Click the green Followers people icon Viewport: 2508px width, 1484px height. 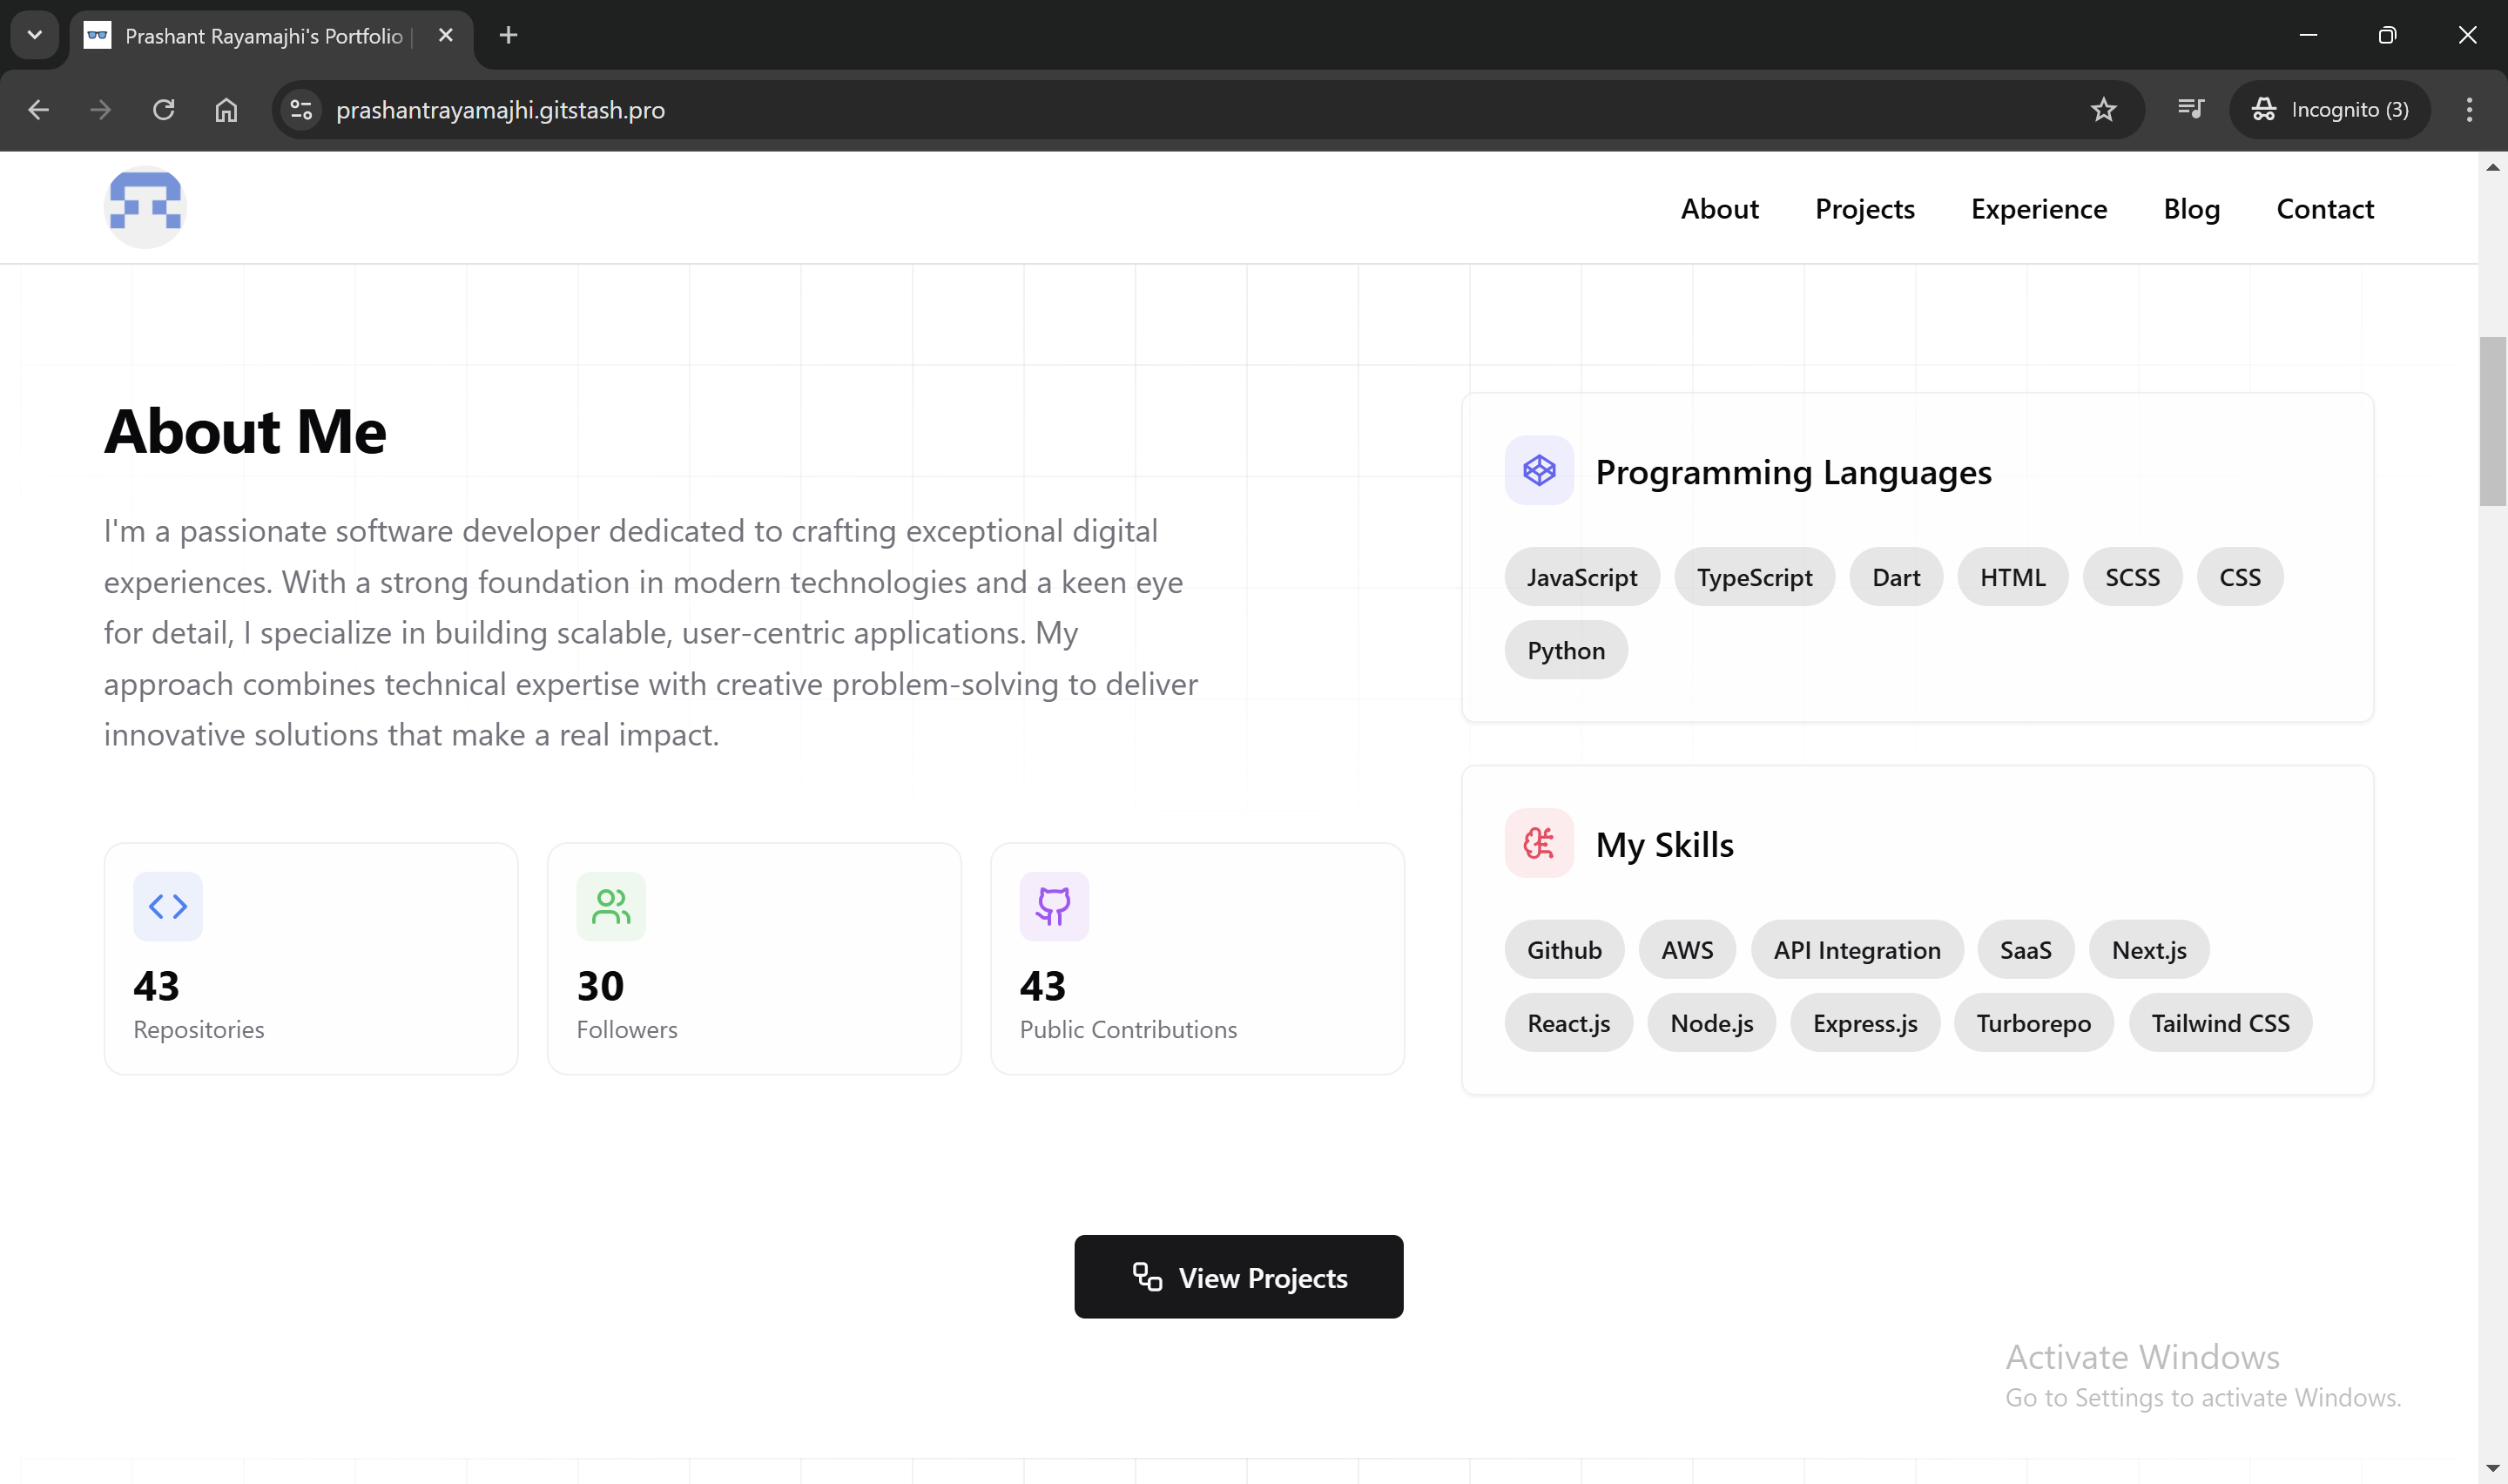tap(610, 906)
